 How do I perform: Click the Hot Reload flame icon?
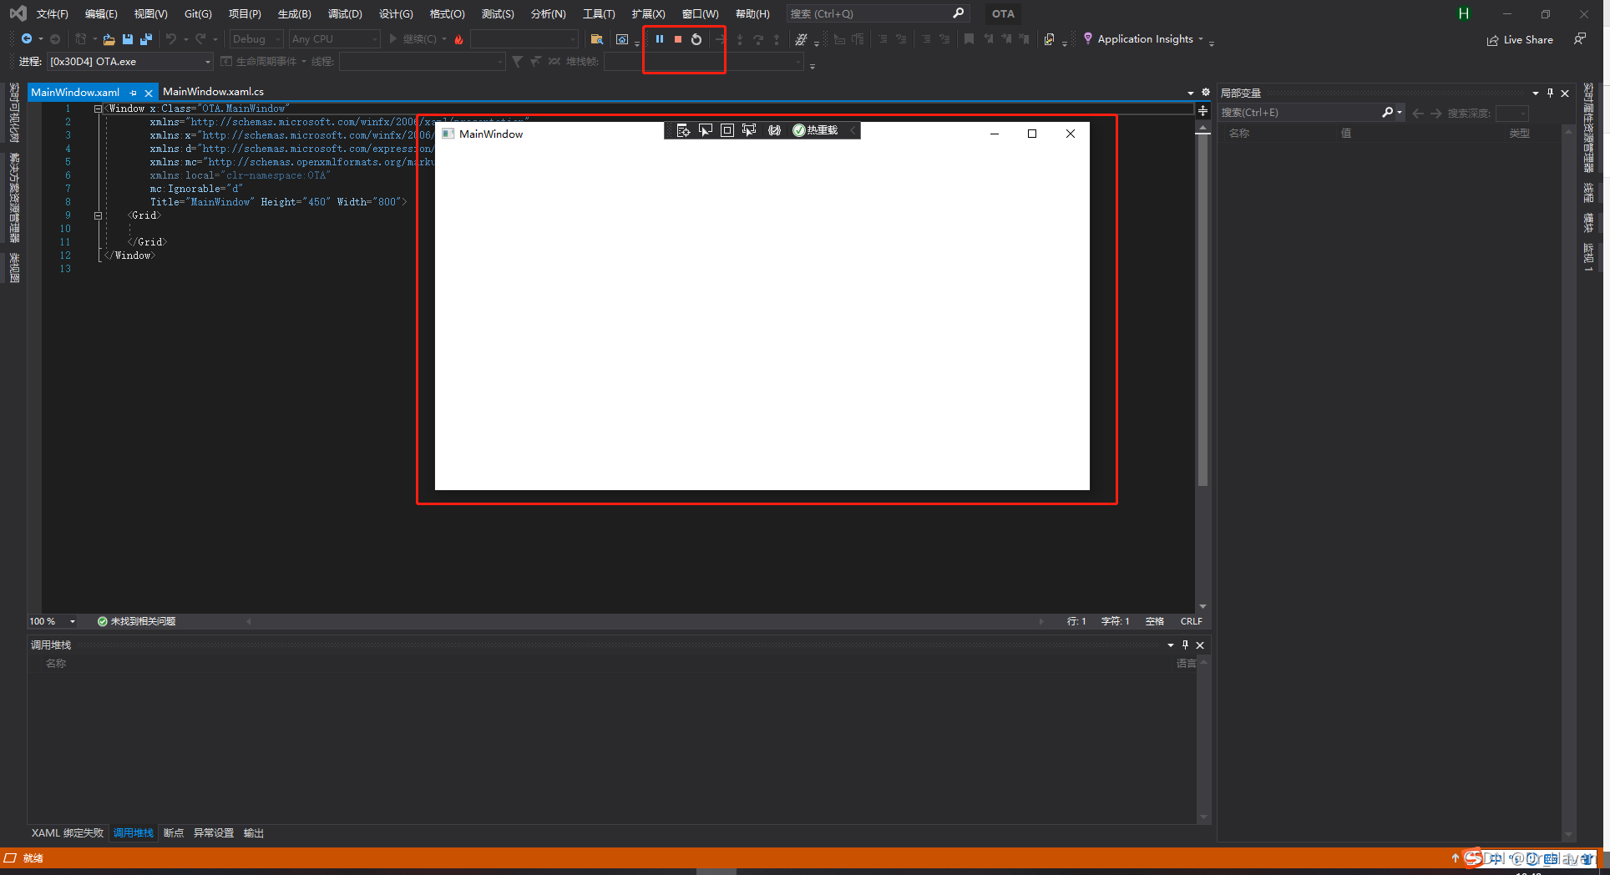(458, 39)
